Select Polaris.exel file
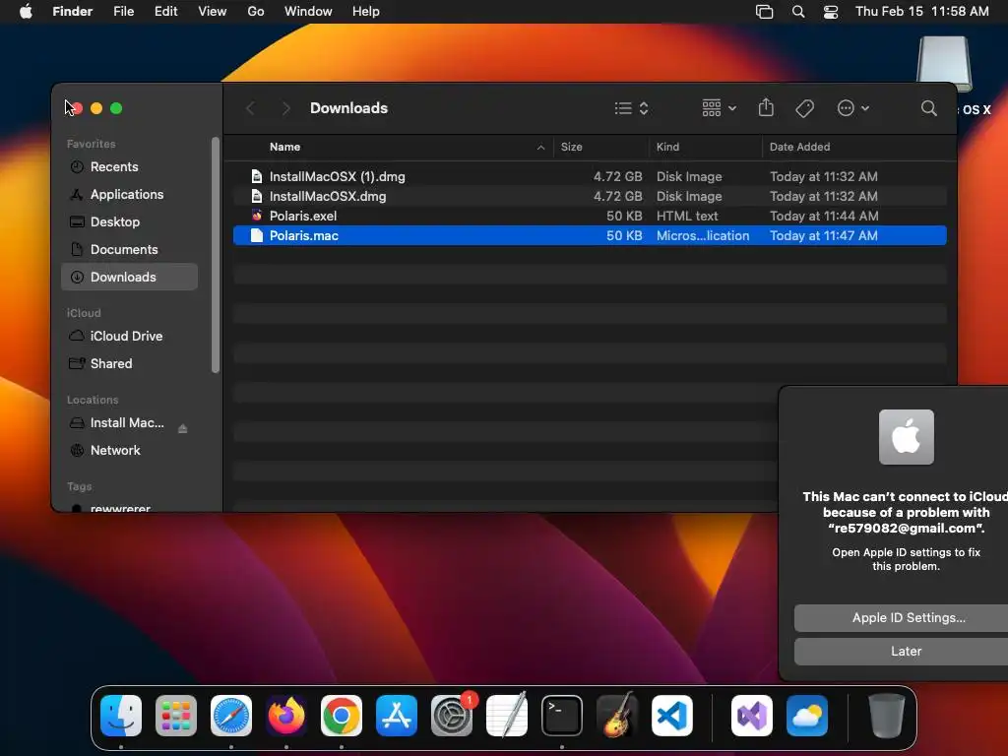The width and height of the screenshot is (1008, 756). (x=590, y=216)
